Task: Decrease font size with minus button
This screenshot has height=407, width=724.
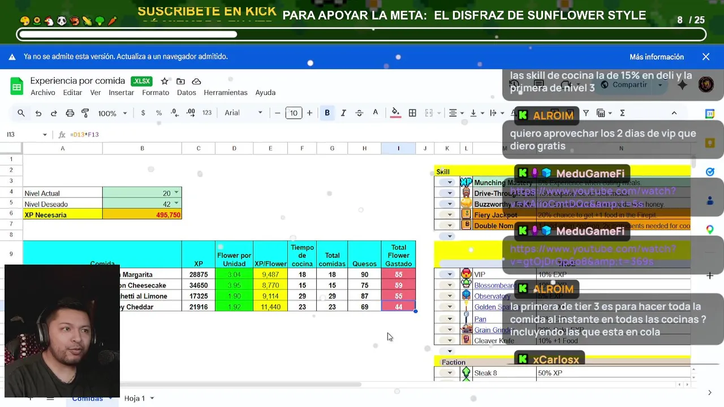Action: [278, 113]
